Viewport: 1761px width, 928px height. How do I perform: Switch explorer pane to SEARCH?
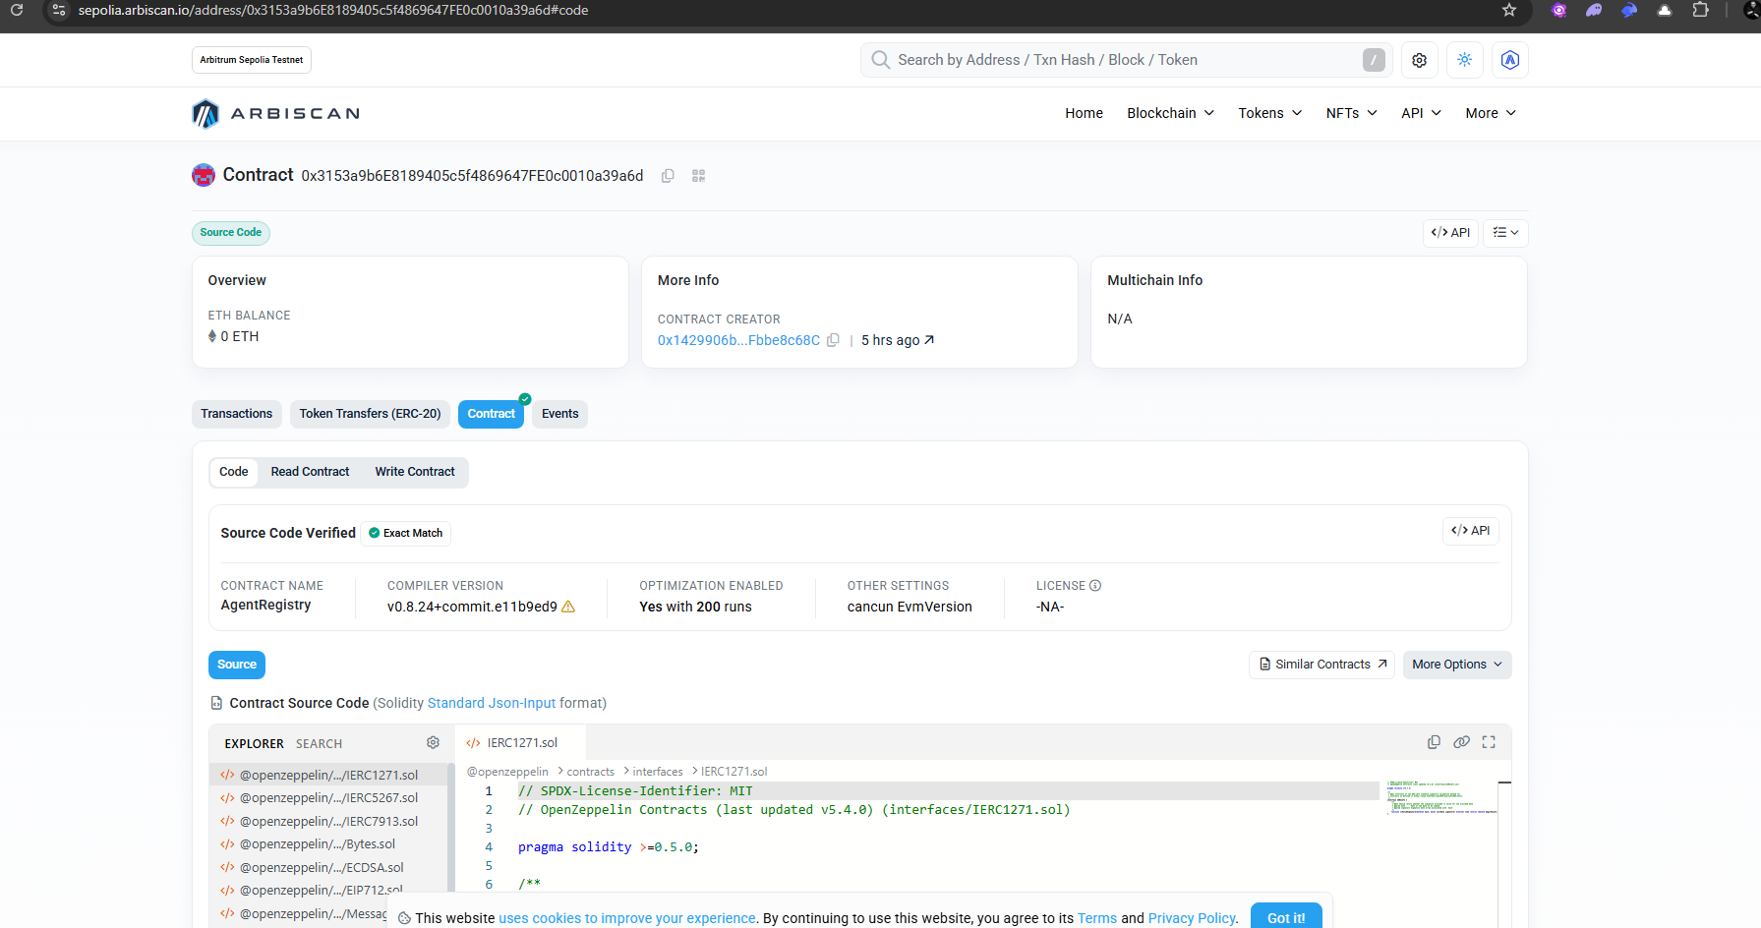(x=320, y=744)
